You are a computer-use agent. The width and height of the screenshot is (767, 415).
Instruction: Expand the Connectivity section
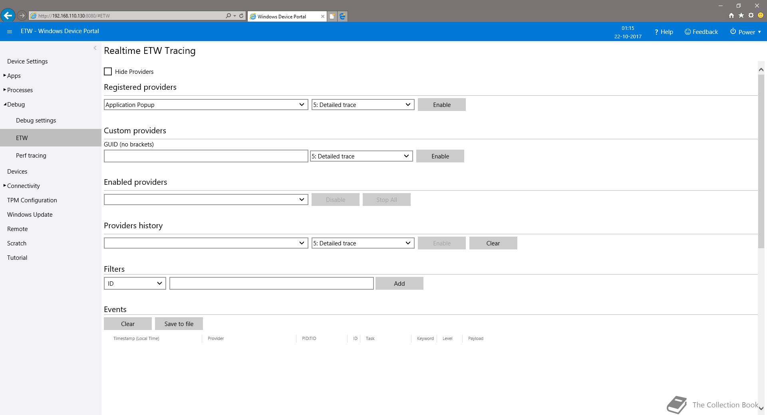click(x=22, y=186)
